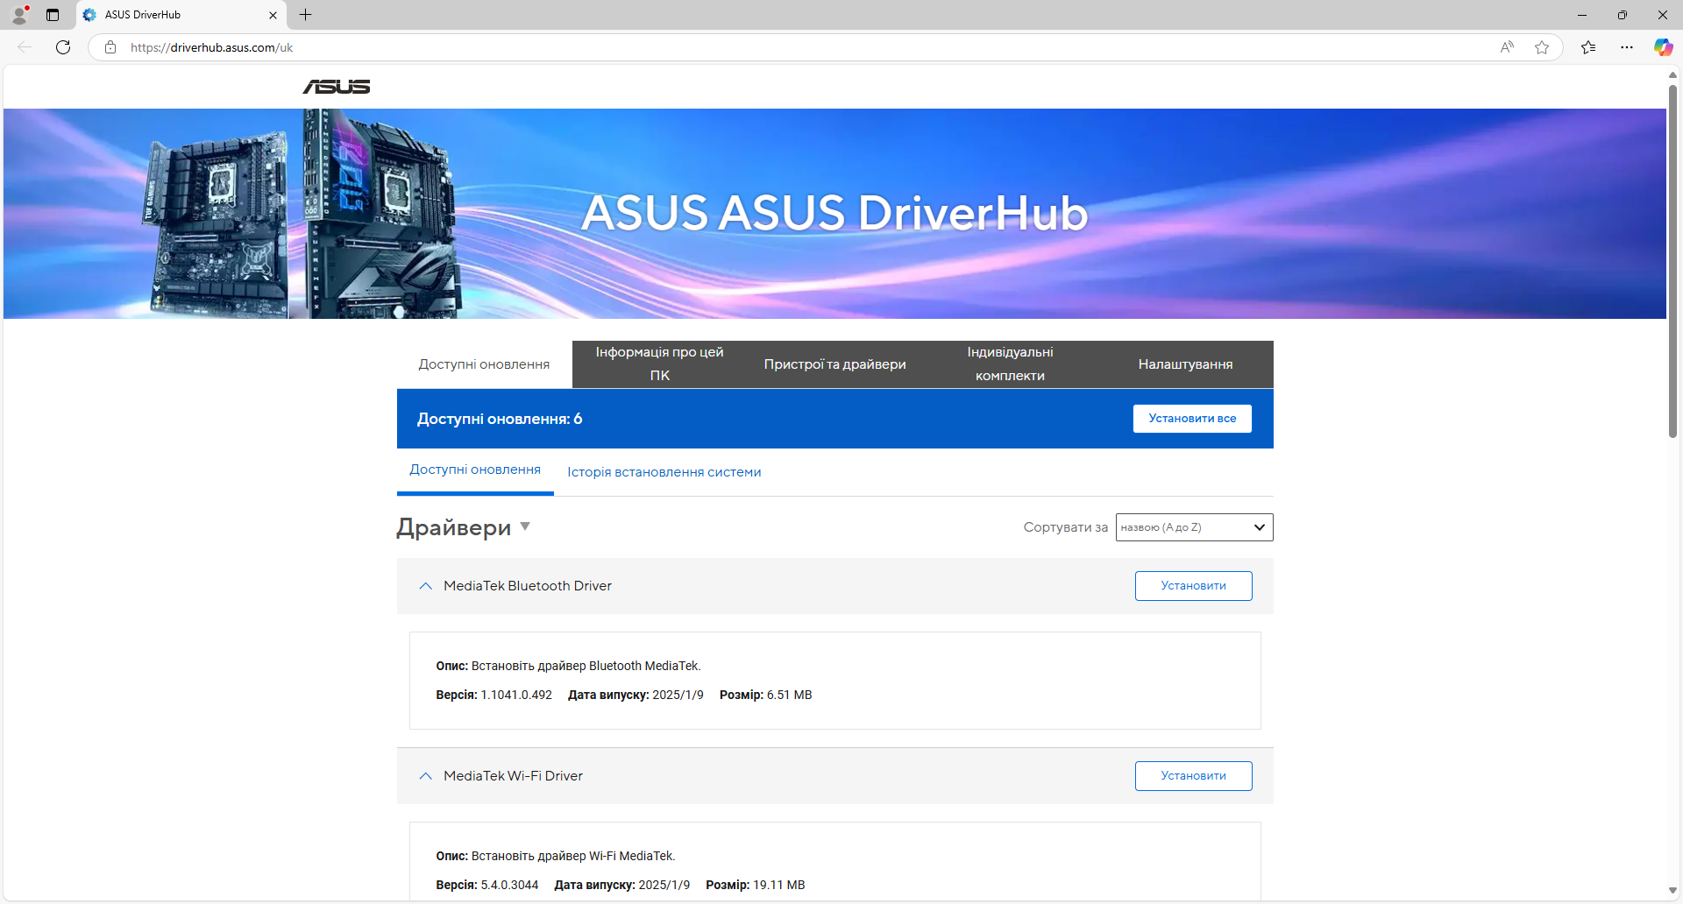The height and width of the screenshot is (904, 1683).
Task: Click the MediaTek Bluetooth Driver title
Action: tap(528, 586)
